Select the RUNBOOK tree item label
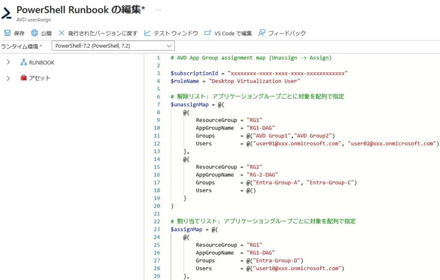 (42, 63)
